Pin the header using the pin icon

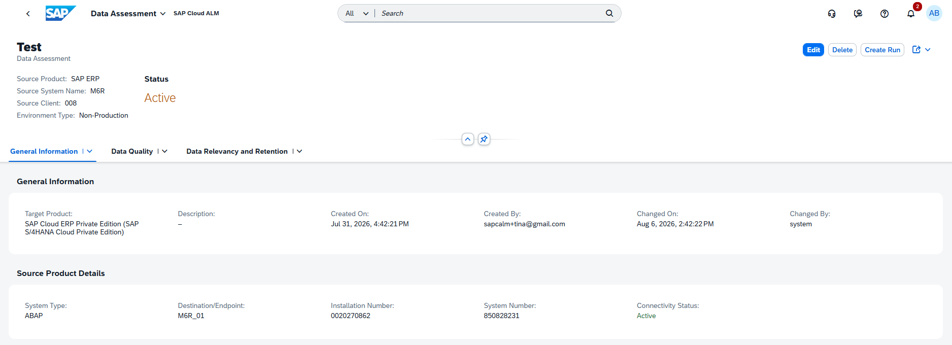(484, 139)
